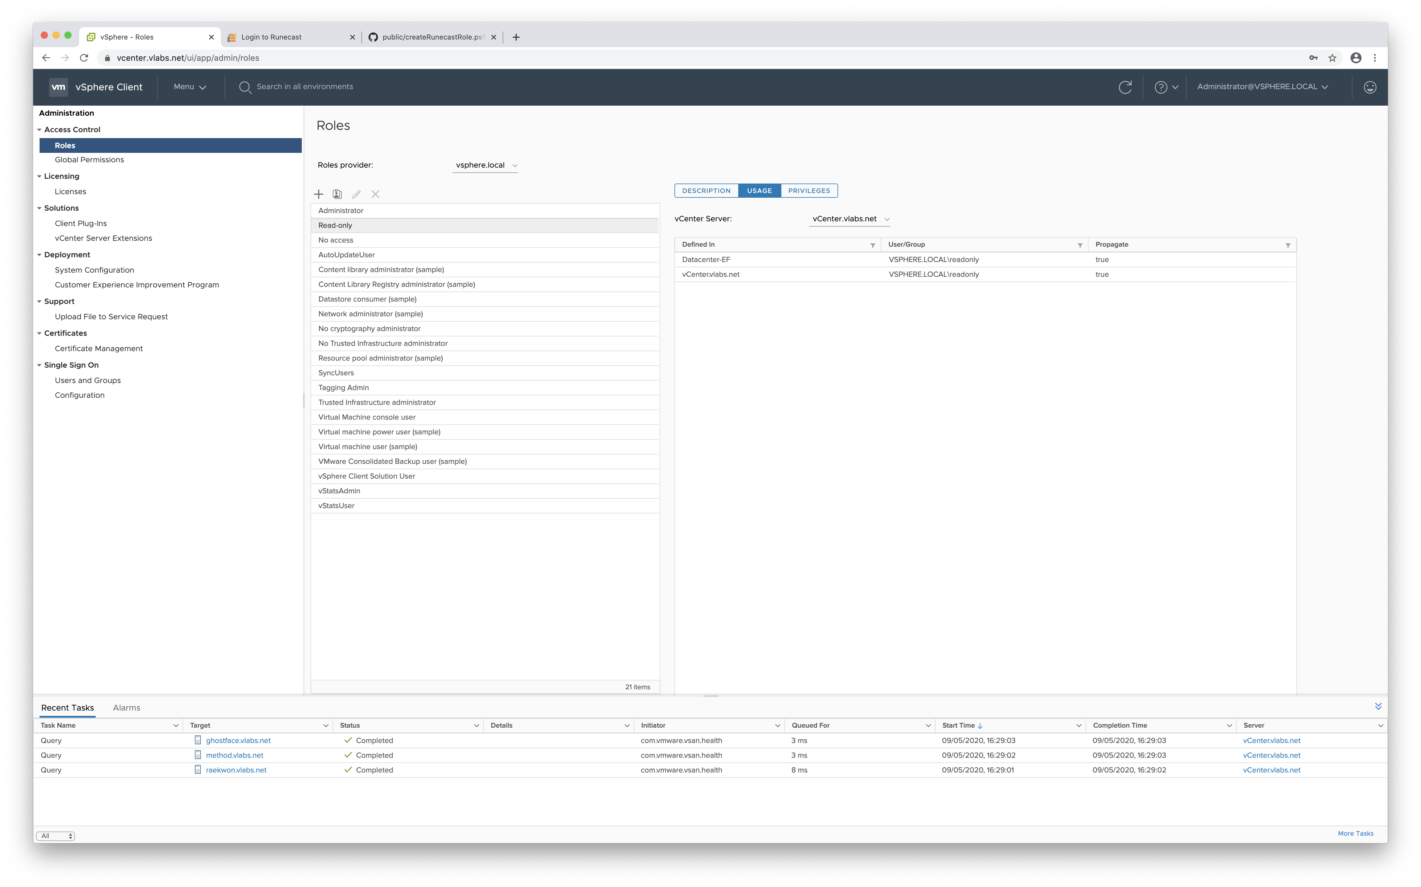Sort by the Start Time column header
Image resolution: width=1421 pixels, height=887 pixels.
958,726
